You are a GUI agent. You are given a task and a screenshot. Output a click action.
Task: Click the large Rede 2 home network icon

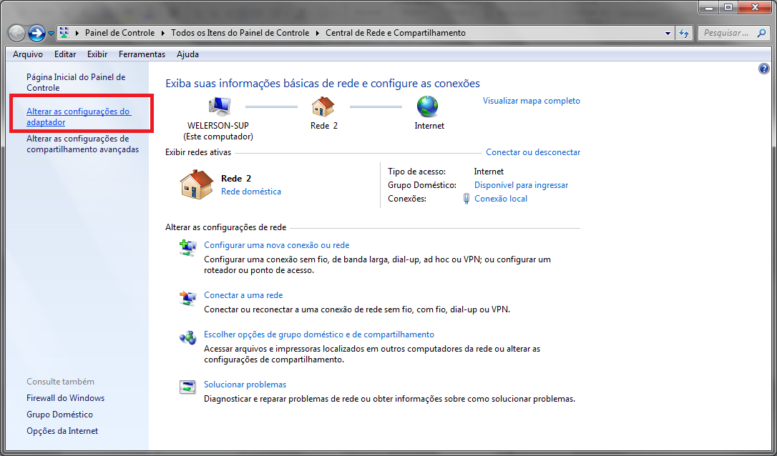click(x=196, y=184)
